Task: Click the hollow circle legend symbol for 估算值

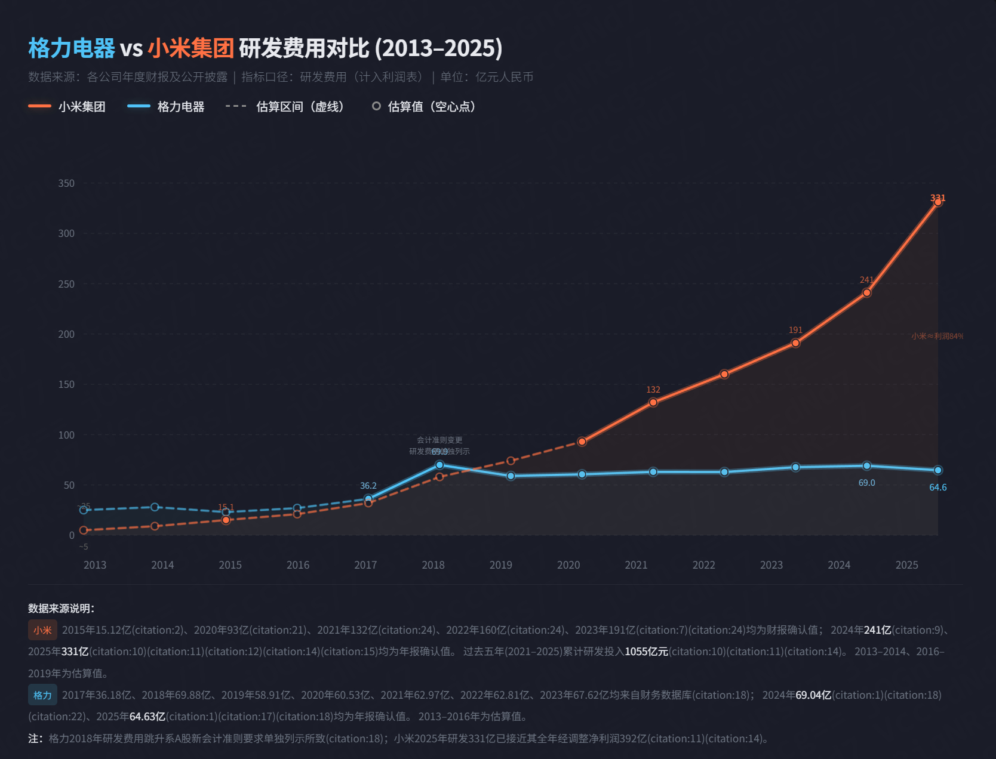Action: click(376, 106)
